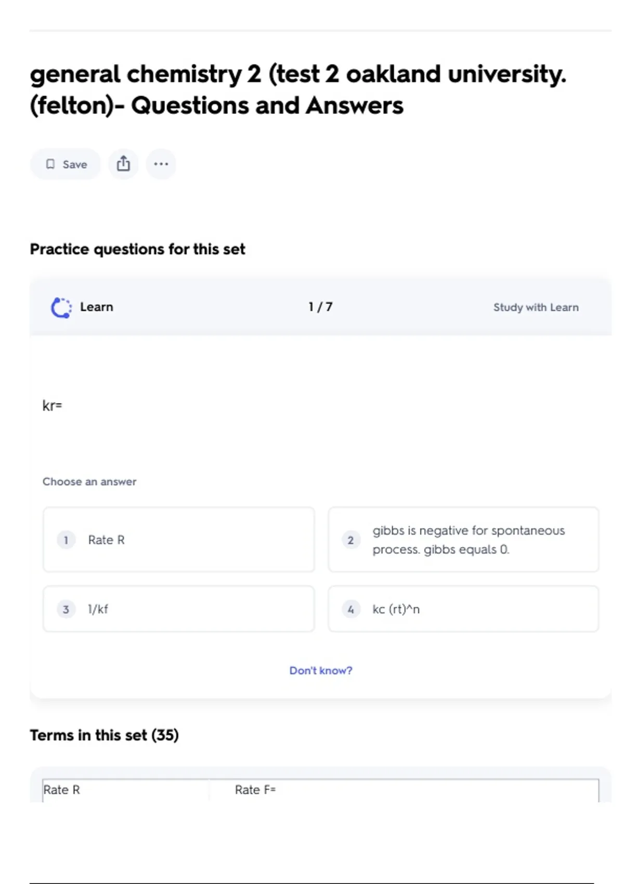Open the three-dots more options menu

pos(161,164)
